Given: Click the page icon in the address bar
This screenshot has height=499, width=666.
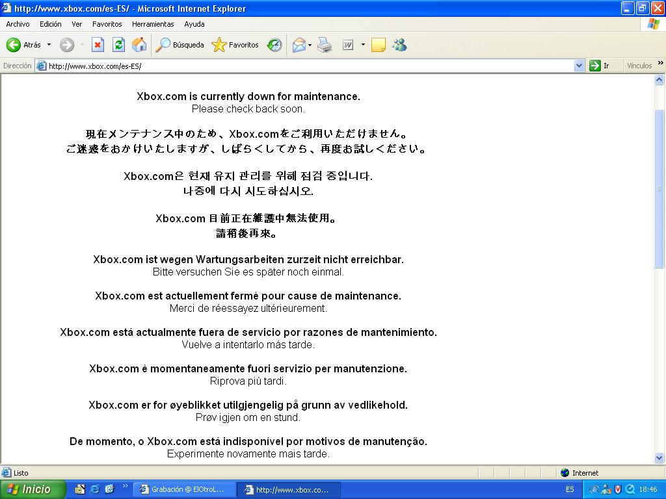Looking at the screenshot, I should (42, 66).
